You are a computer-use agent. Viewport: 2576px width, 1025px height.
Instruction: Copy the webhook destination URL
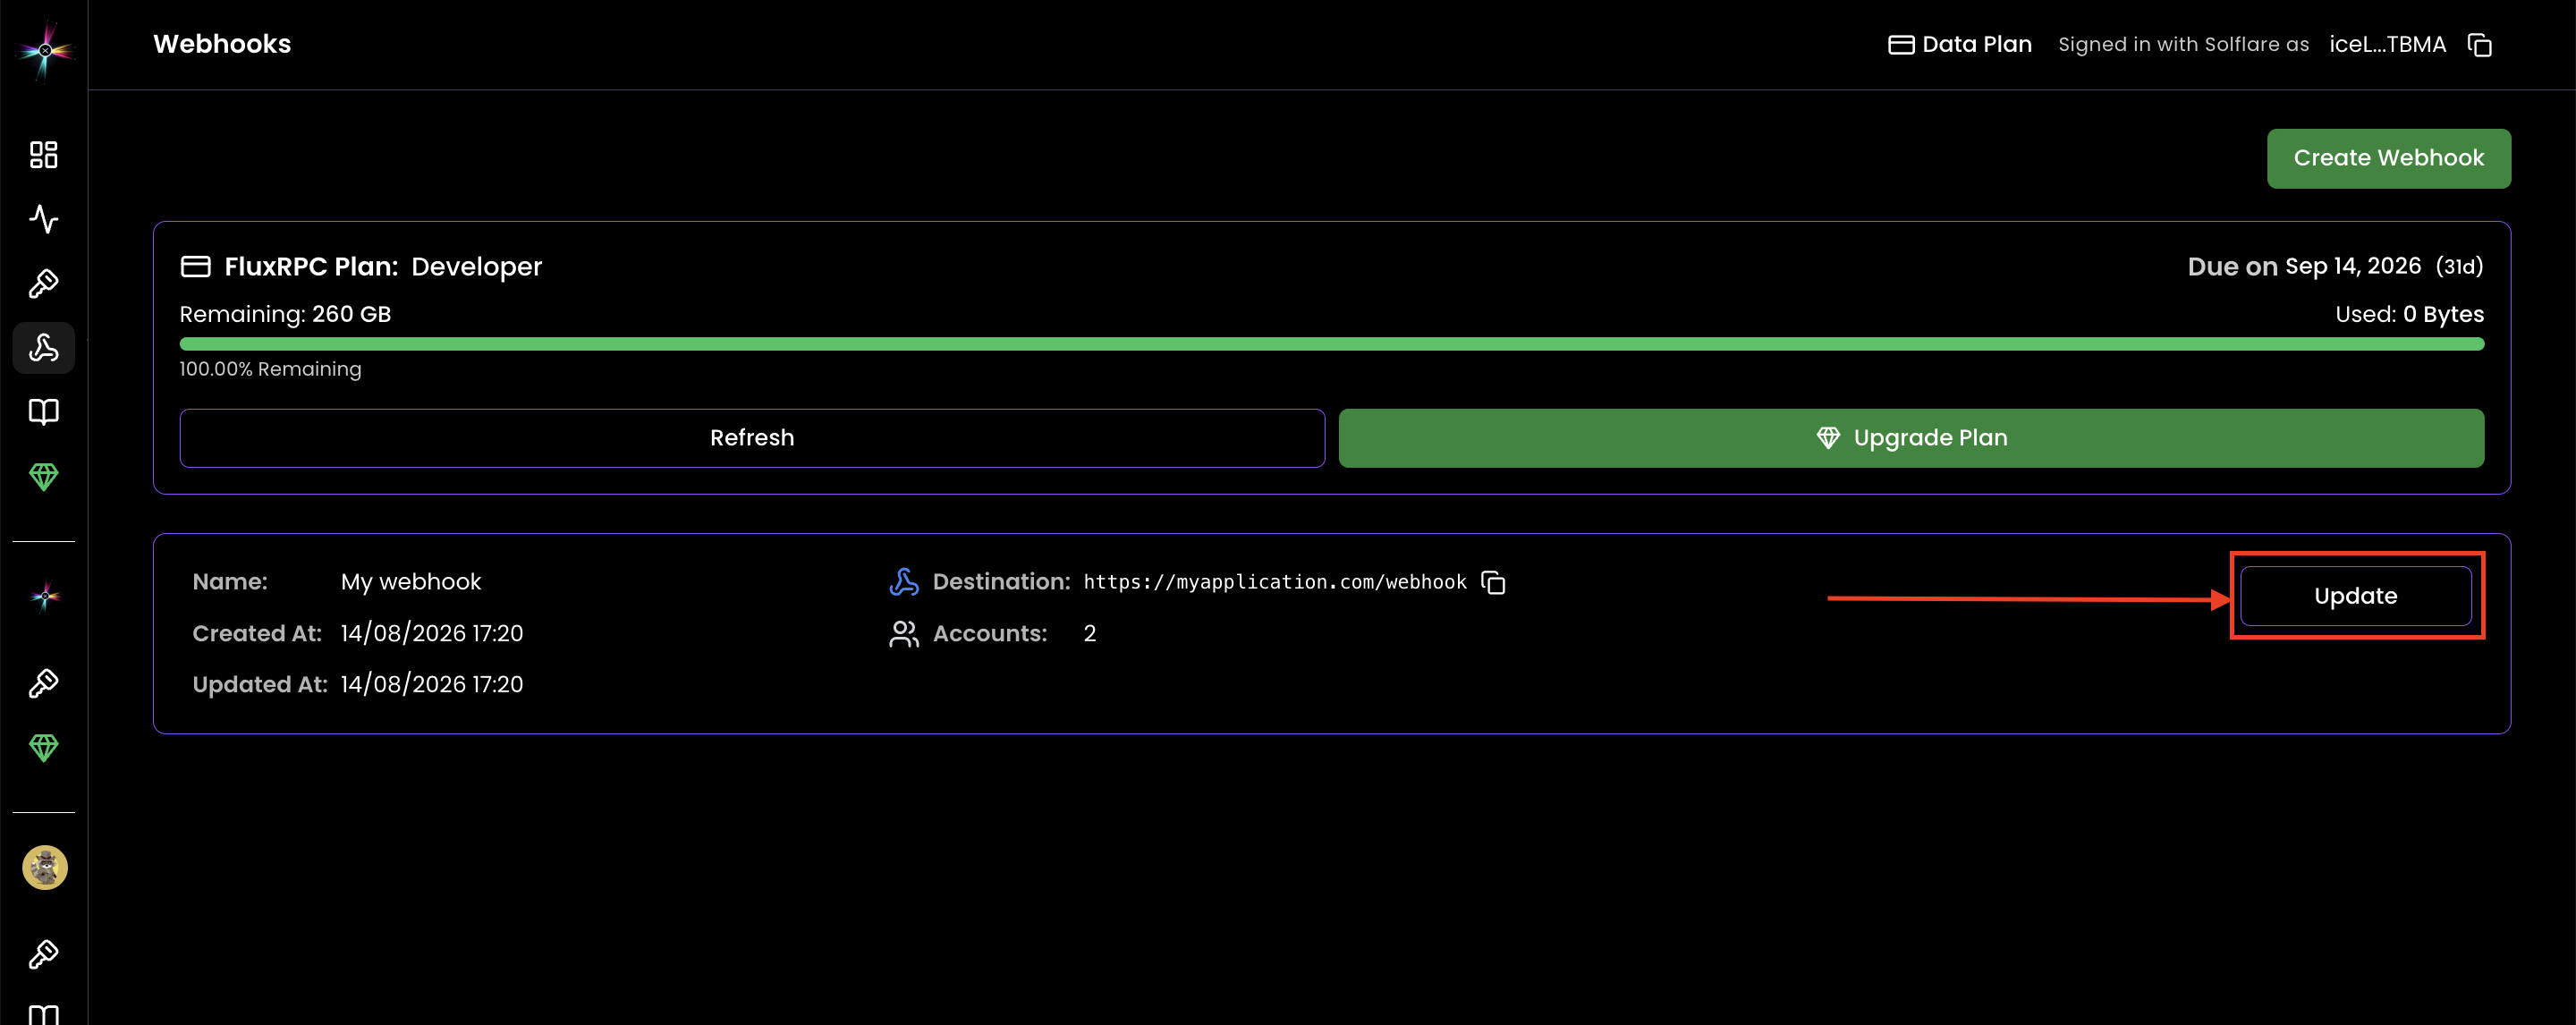[1493, 582]
